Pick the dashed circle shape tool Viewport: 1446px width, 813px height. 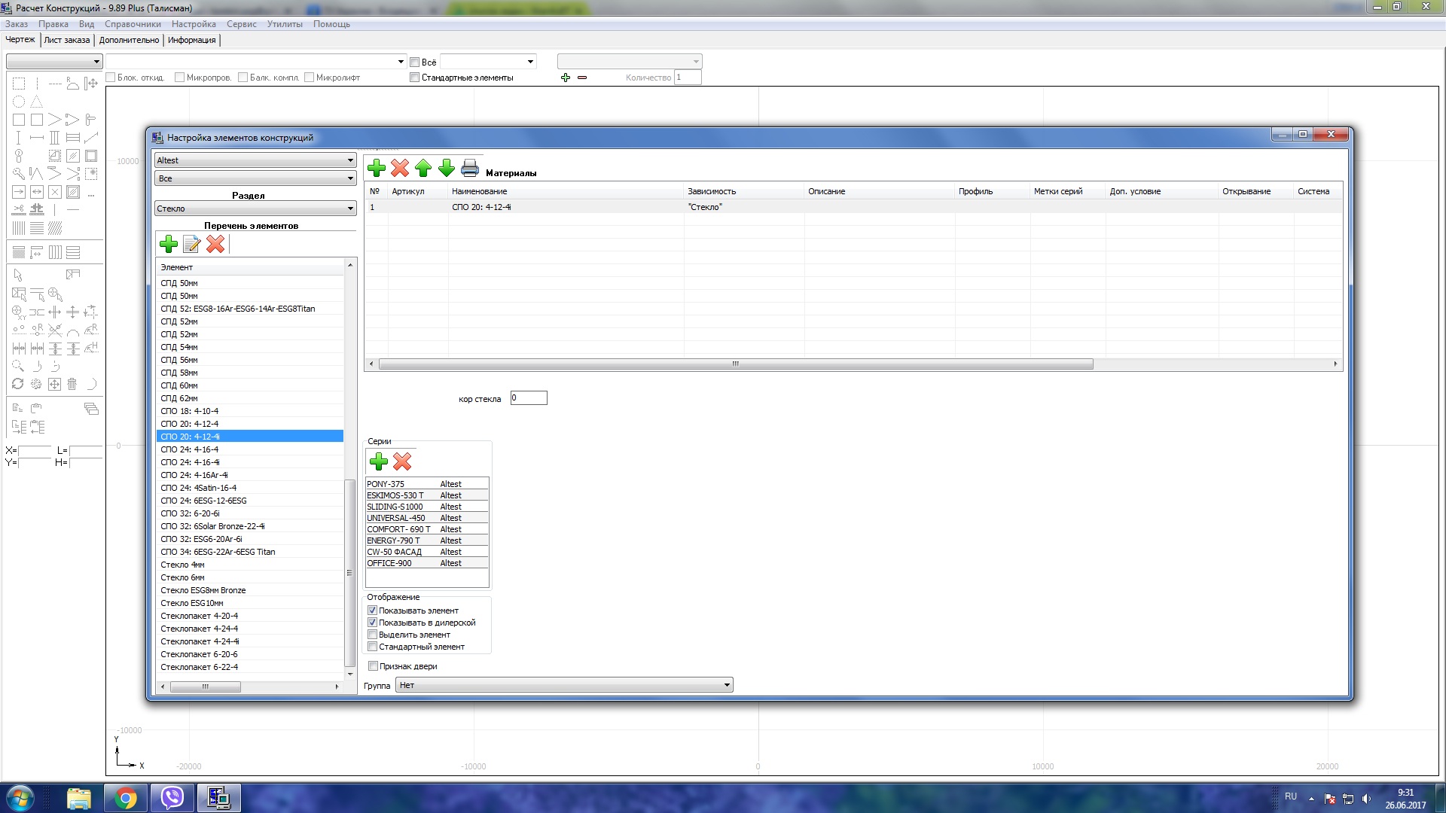[x=19, y=102]
